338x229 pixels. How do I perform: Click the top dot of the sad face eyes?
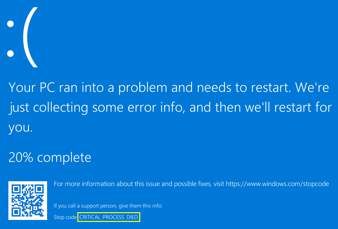pyautogui.click(x=10, y=24)
